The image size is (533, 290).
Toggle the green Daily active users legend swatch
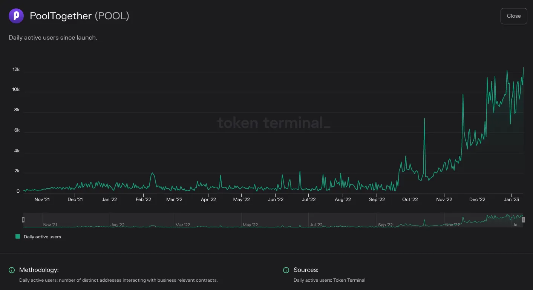18,236
